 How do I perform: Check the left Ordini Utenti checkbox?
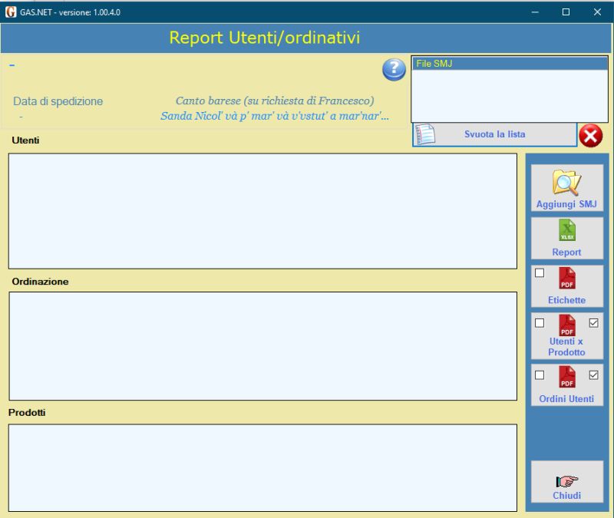click(x=540, y=375)
